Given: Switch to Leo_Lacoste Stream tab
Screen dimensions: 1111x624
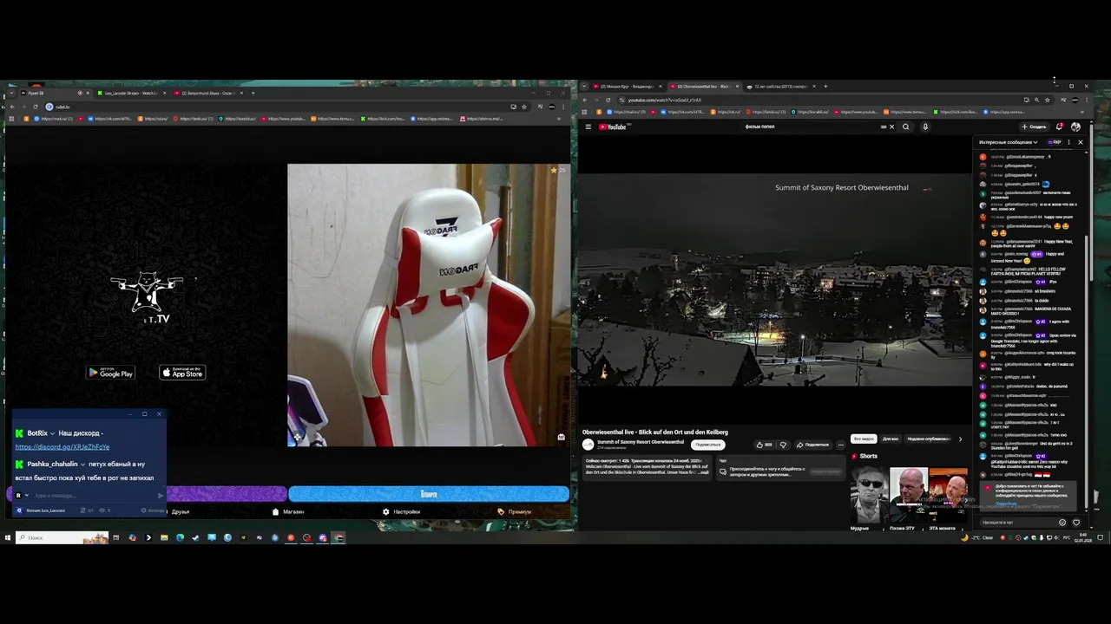Looking at the screenshot, I should pyautogui.click(x=130, y=93).
